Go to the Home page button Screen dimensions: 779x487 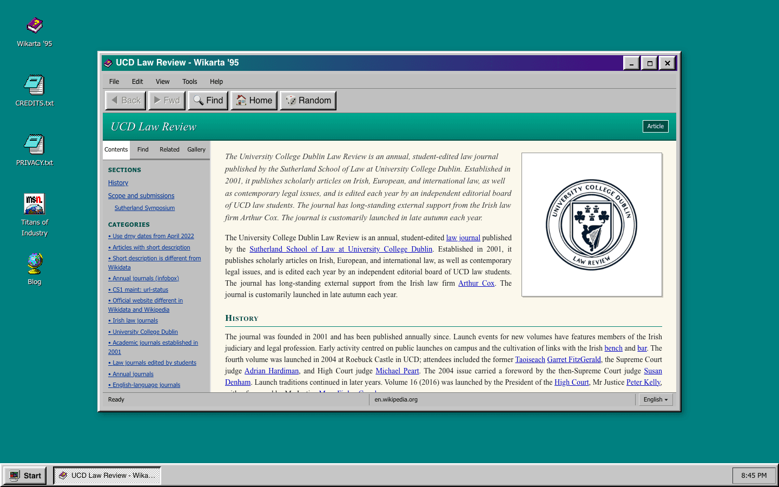pyautogui.click(x=254, y=101)
